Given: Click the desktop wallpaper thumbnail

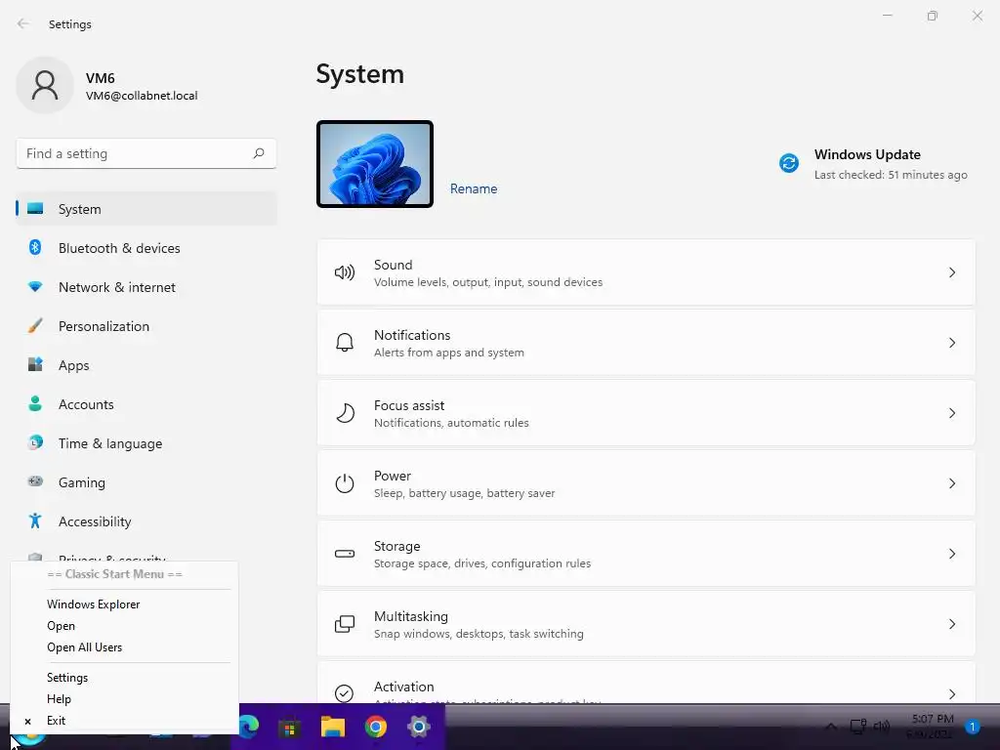Looking at the screenshot, I should 375,164.
